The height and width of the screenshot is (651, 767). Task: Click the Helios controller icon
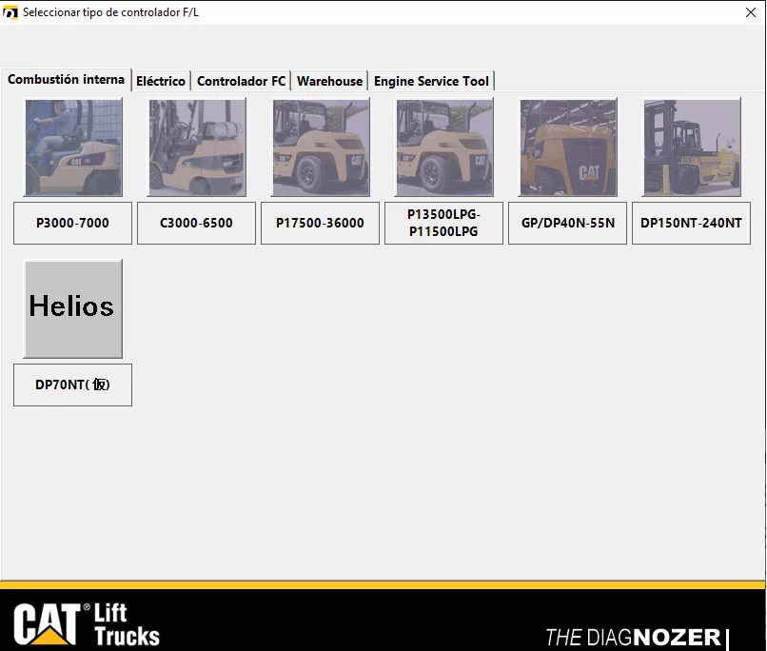pyautogui.click(x=72, y=307)
